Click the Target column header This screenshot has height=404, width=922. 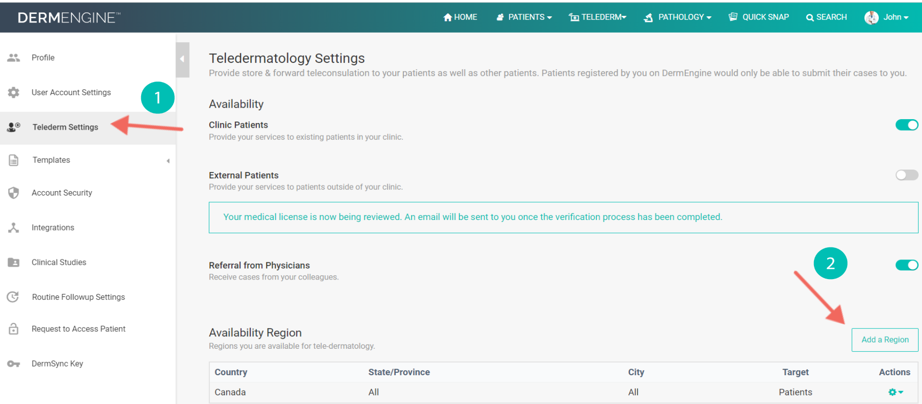click(x=796, y=372)
